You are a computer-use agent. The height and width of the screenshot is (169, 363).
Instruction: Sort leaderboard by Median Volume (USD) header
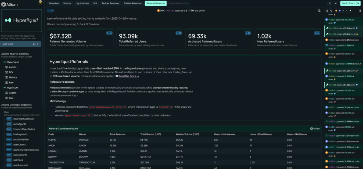tap(188, 134)
